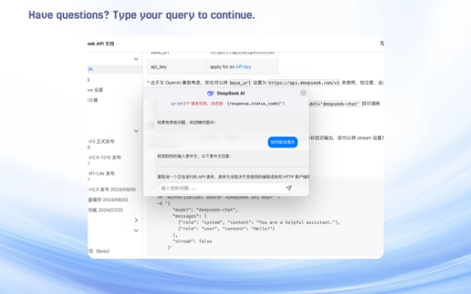Close the DeepSeek AI chat popup
471x294 pixels.
(303, 93)
